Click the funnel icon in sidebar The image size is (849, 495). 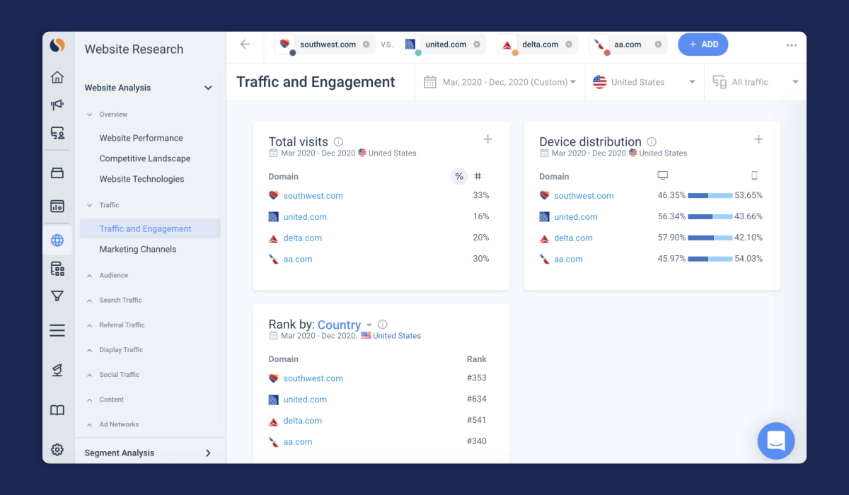tap(57, 296)
